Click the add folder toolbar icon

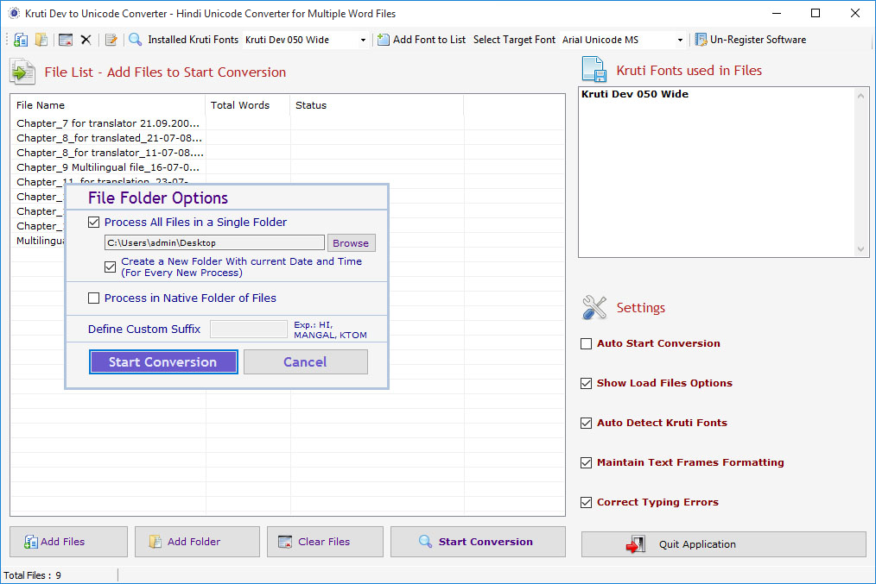pyautogui.click(x=41, y=40)
